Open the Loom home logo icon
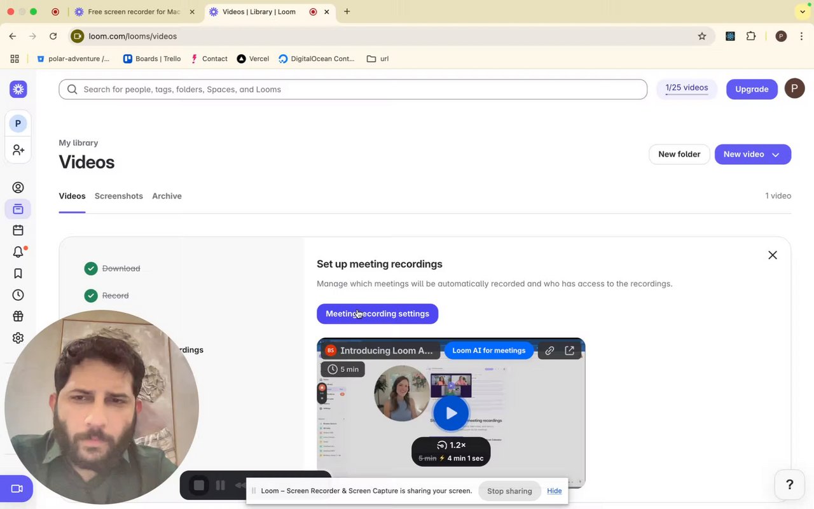814x509 pixels. (18, 89)
